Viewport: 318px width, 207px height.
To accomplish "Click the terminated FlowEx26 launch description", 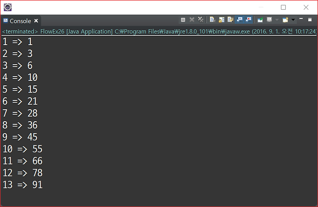I will pyautogui.click(x=159, y=31).
